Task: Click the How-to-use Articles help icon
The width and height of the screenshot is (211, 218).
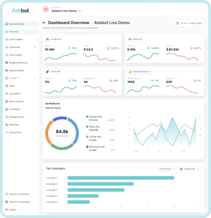Action: 6,194
